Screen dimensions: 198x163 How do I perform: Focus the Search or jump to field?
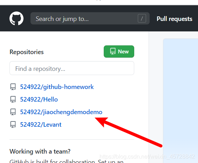pyautogui.click(x=90, y=18)
